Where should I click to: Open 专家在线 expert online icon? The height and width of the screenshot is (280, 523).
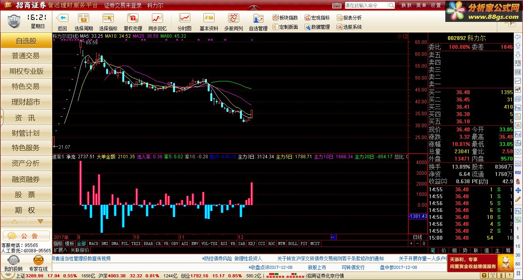coord(38,260)
